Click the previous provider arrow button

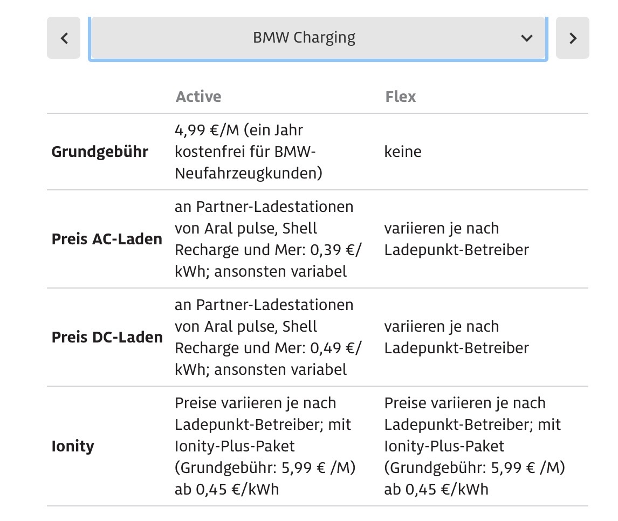pos(64,38)
